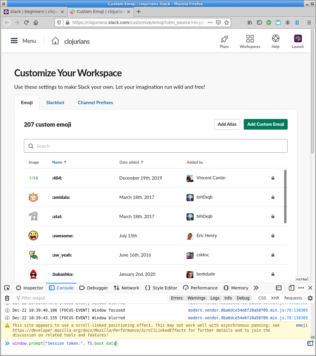Open the Firefox hamburger menu
The image size is (316, 356).
(309, 22)
